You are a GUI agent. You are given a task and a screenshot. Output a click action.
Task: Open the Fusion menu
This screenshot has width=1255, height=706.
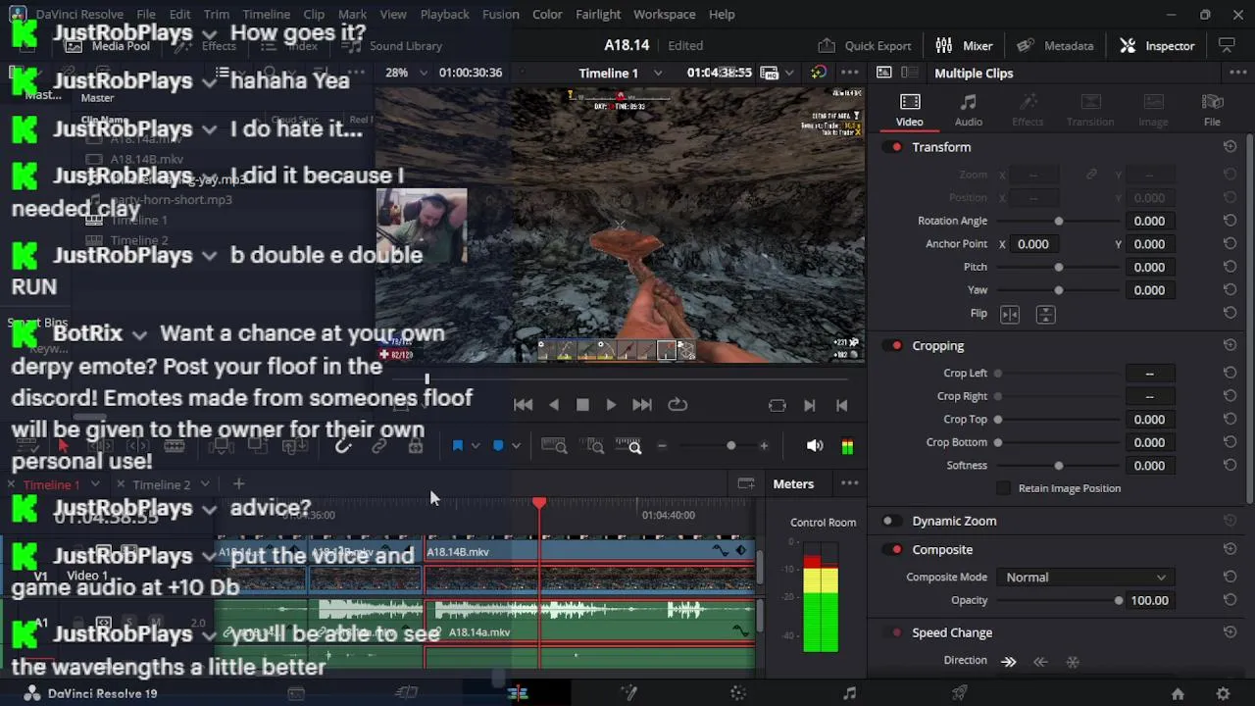501,15
